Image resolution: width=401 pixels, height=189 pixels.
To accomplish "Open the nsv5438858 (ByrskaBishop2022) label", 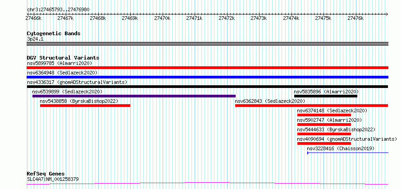I will coord(79,101).
